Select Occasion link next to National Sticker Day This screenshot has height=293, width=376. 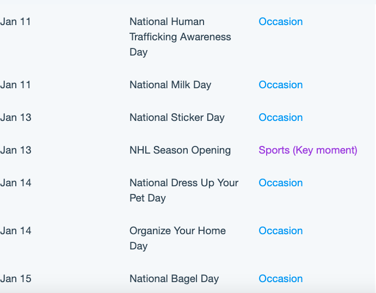click(281, 117)
